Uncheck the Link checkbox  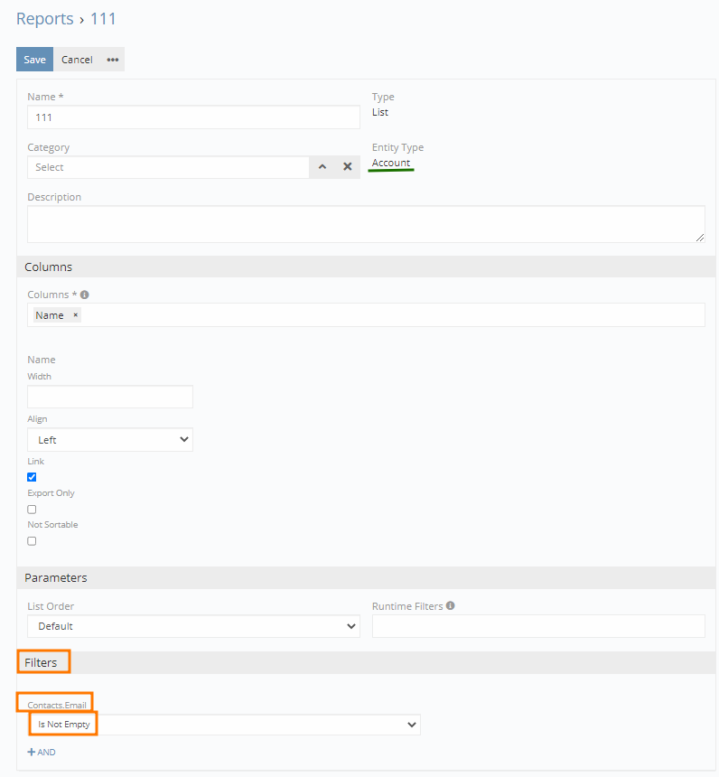tap(32, 477)
